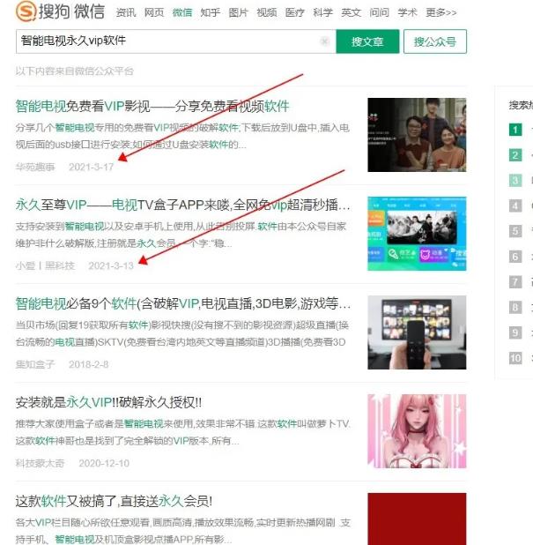The height and width of the screenshot is (545, 533).
Task: Clear the search box with the X icon
Action: click(x=324, y=41)
